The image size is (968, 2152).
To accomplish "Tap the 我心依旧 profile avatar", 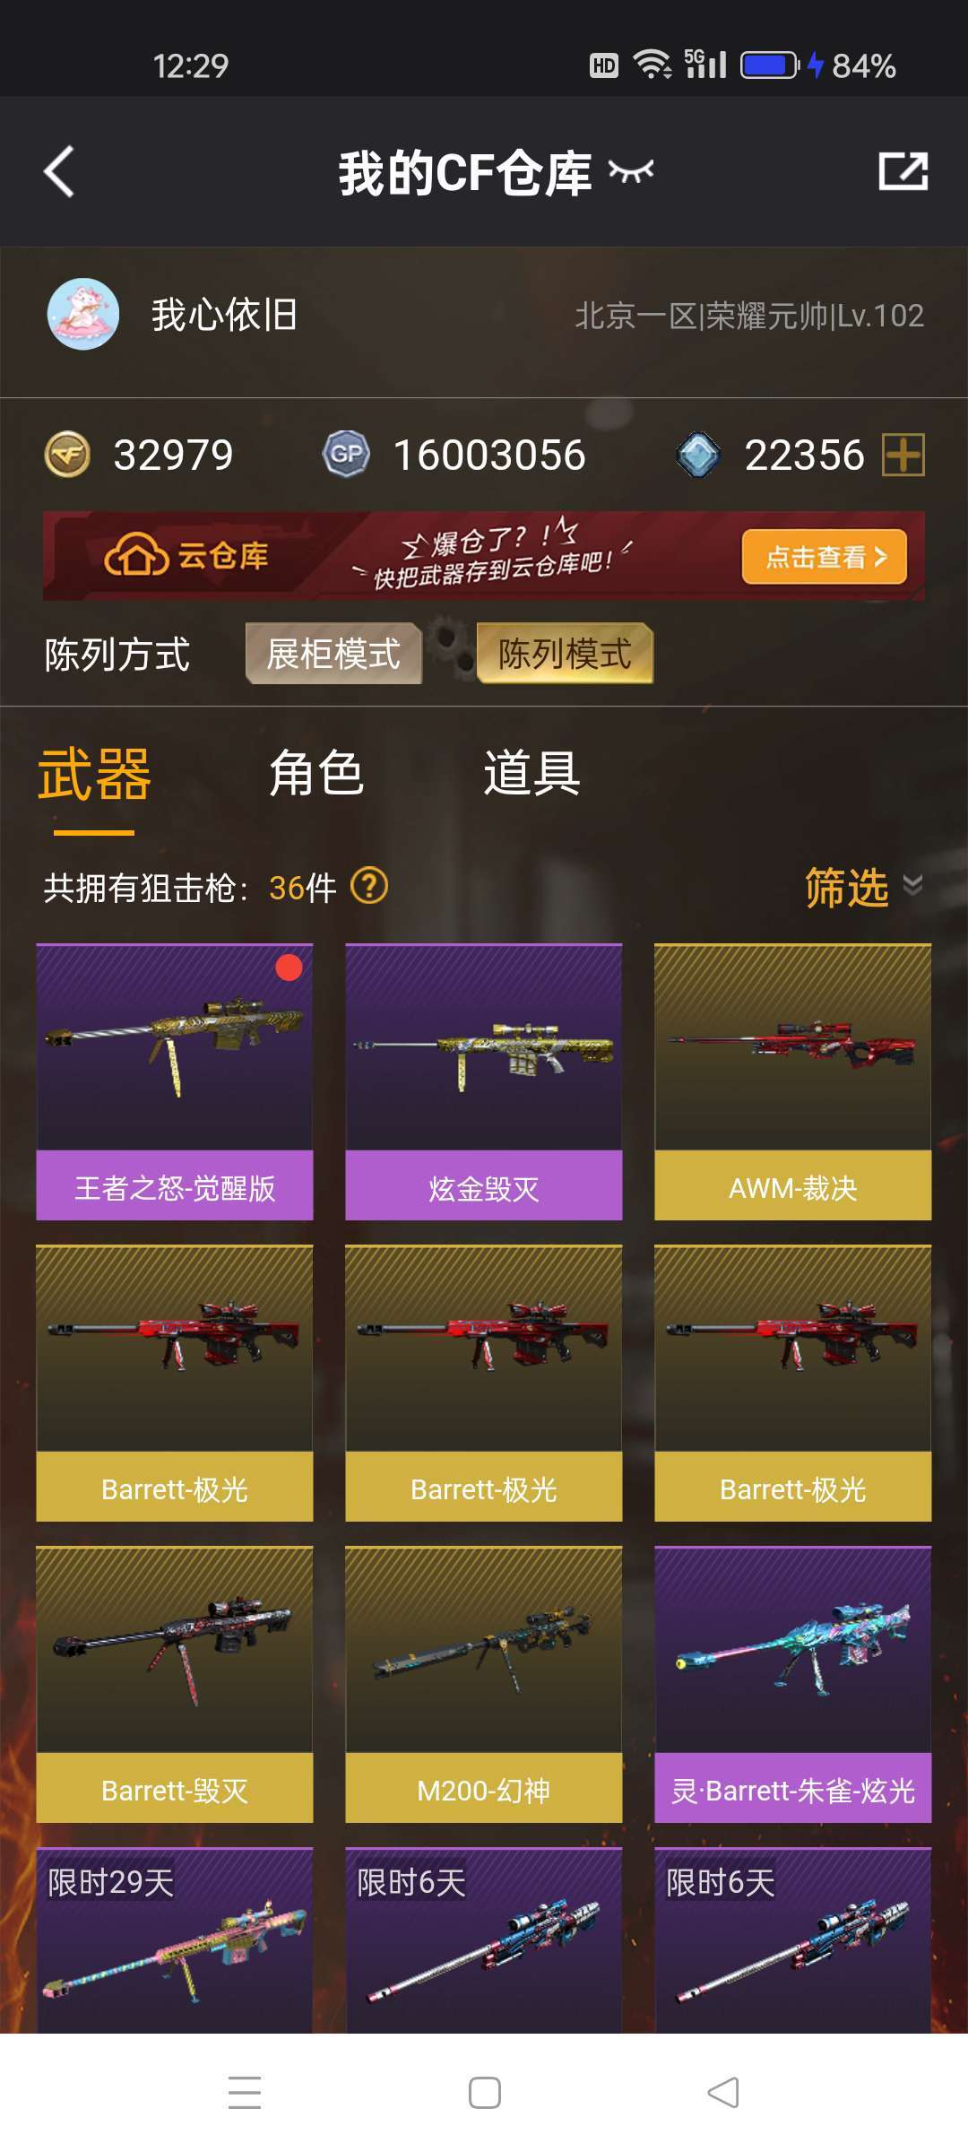I will click(83, 314).
